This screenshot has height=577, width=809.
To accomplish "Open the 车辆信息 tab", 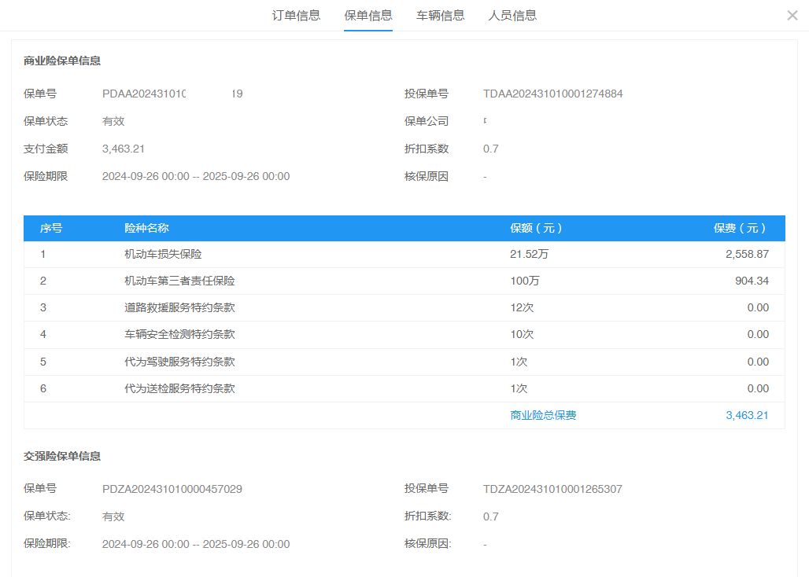I will point(440,16).
